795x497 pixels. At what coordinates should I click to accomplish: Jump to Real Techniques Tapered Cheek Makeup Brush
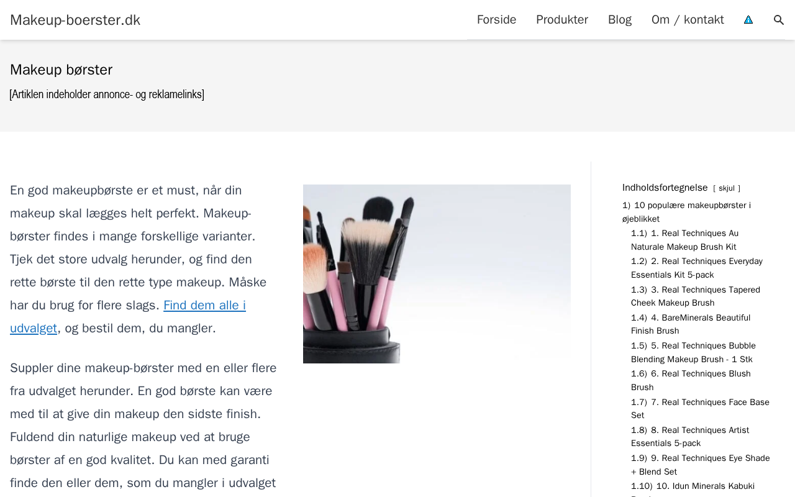[696, 296]
